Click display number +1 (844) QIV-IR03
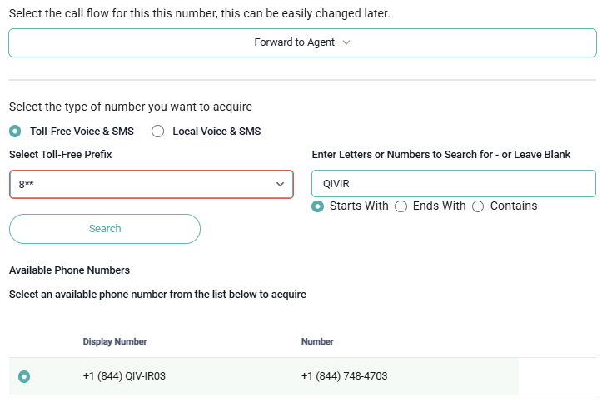Screen dimensions: 602x402 pos(124,376)
